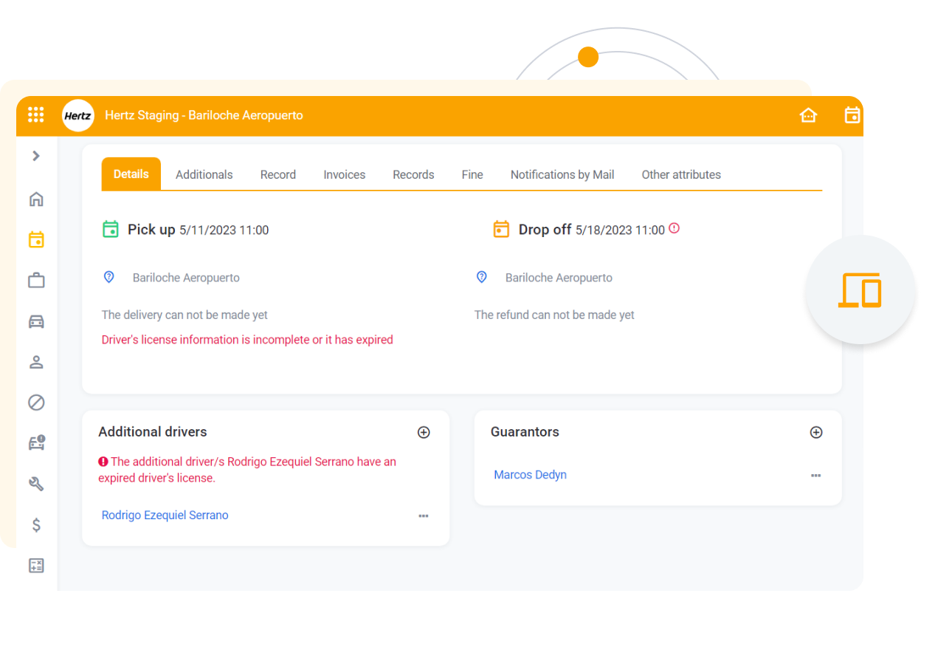
Task: Click the home icon in the top bar
Action: [808, 115]
